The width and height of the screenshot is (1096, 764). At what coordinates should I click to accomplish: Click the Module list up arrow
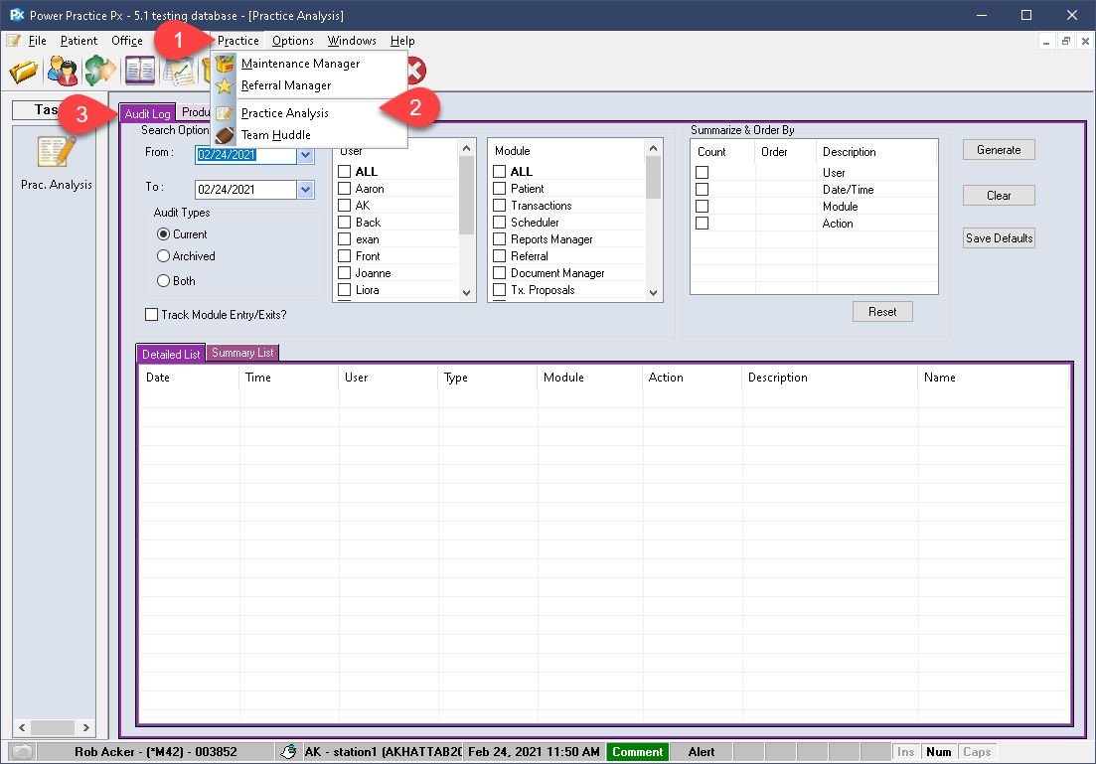click(654, 148)
